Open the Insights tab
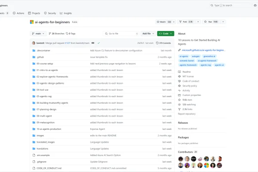This screenshot has height=172, width=258. click(66, 13)
